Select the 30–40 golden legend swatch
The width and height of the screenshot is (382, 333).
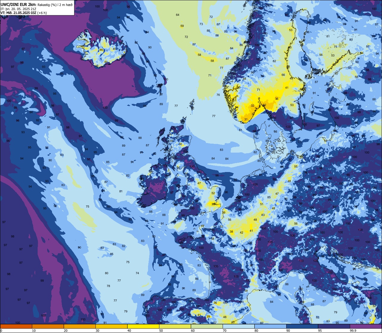coord(111,326)
